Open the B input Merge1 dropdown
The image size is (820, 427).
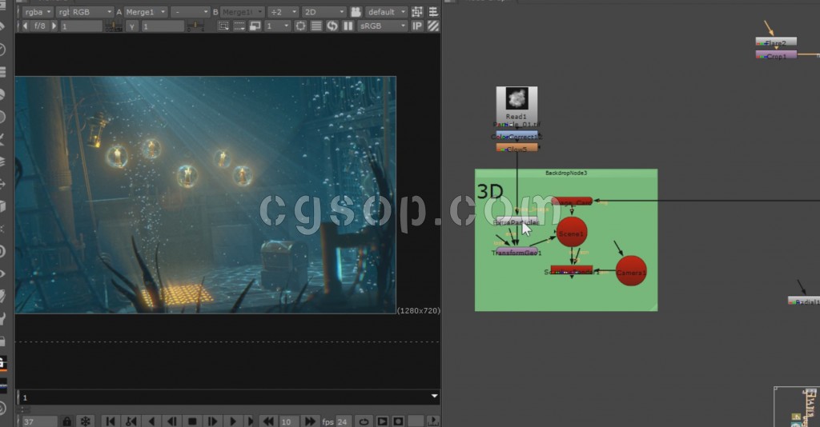[x=242, y=11]
